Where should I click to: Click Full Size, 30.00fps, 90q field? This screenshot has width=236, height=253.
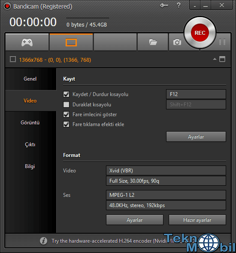pyautogui.click(x=166, y=181)
